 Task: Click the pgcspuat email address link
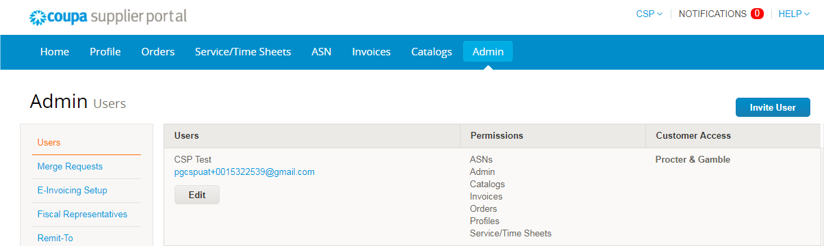point(244,172)
